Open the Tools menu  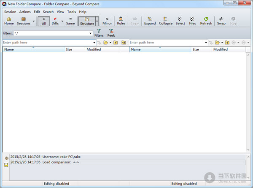(x=71, y=12)
